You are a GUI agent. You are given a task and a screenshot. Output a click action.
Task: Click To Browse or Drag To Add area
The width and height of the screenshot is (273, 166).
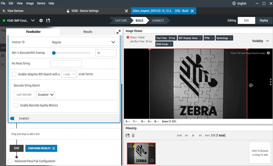[260, 153]
